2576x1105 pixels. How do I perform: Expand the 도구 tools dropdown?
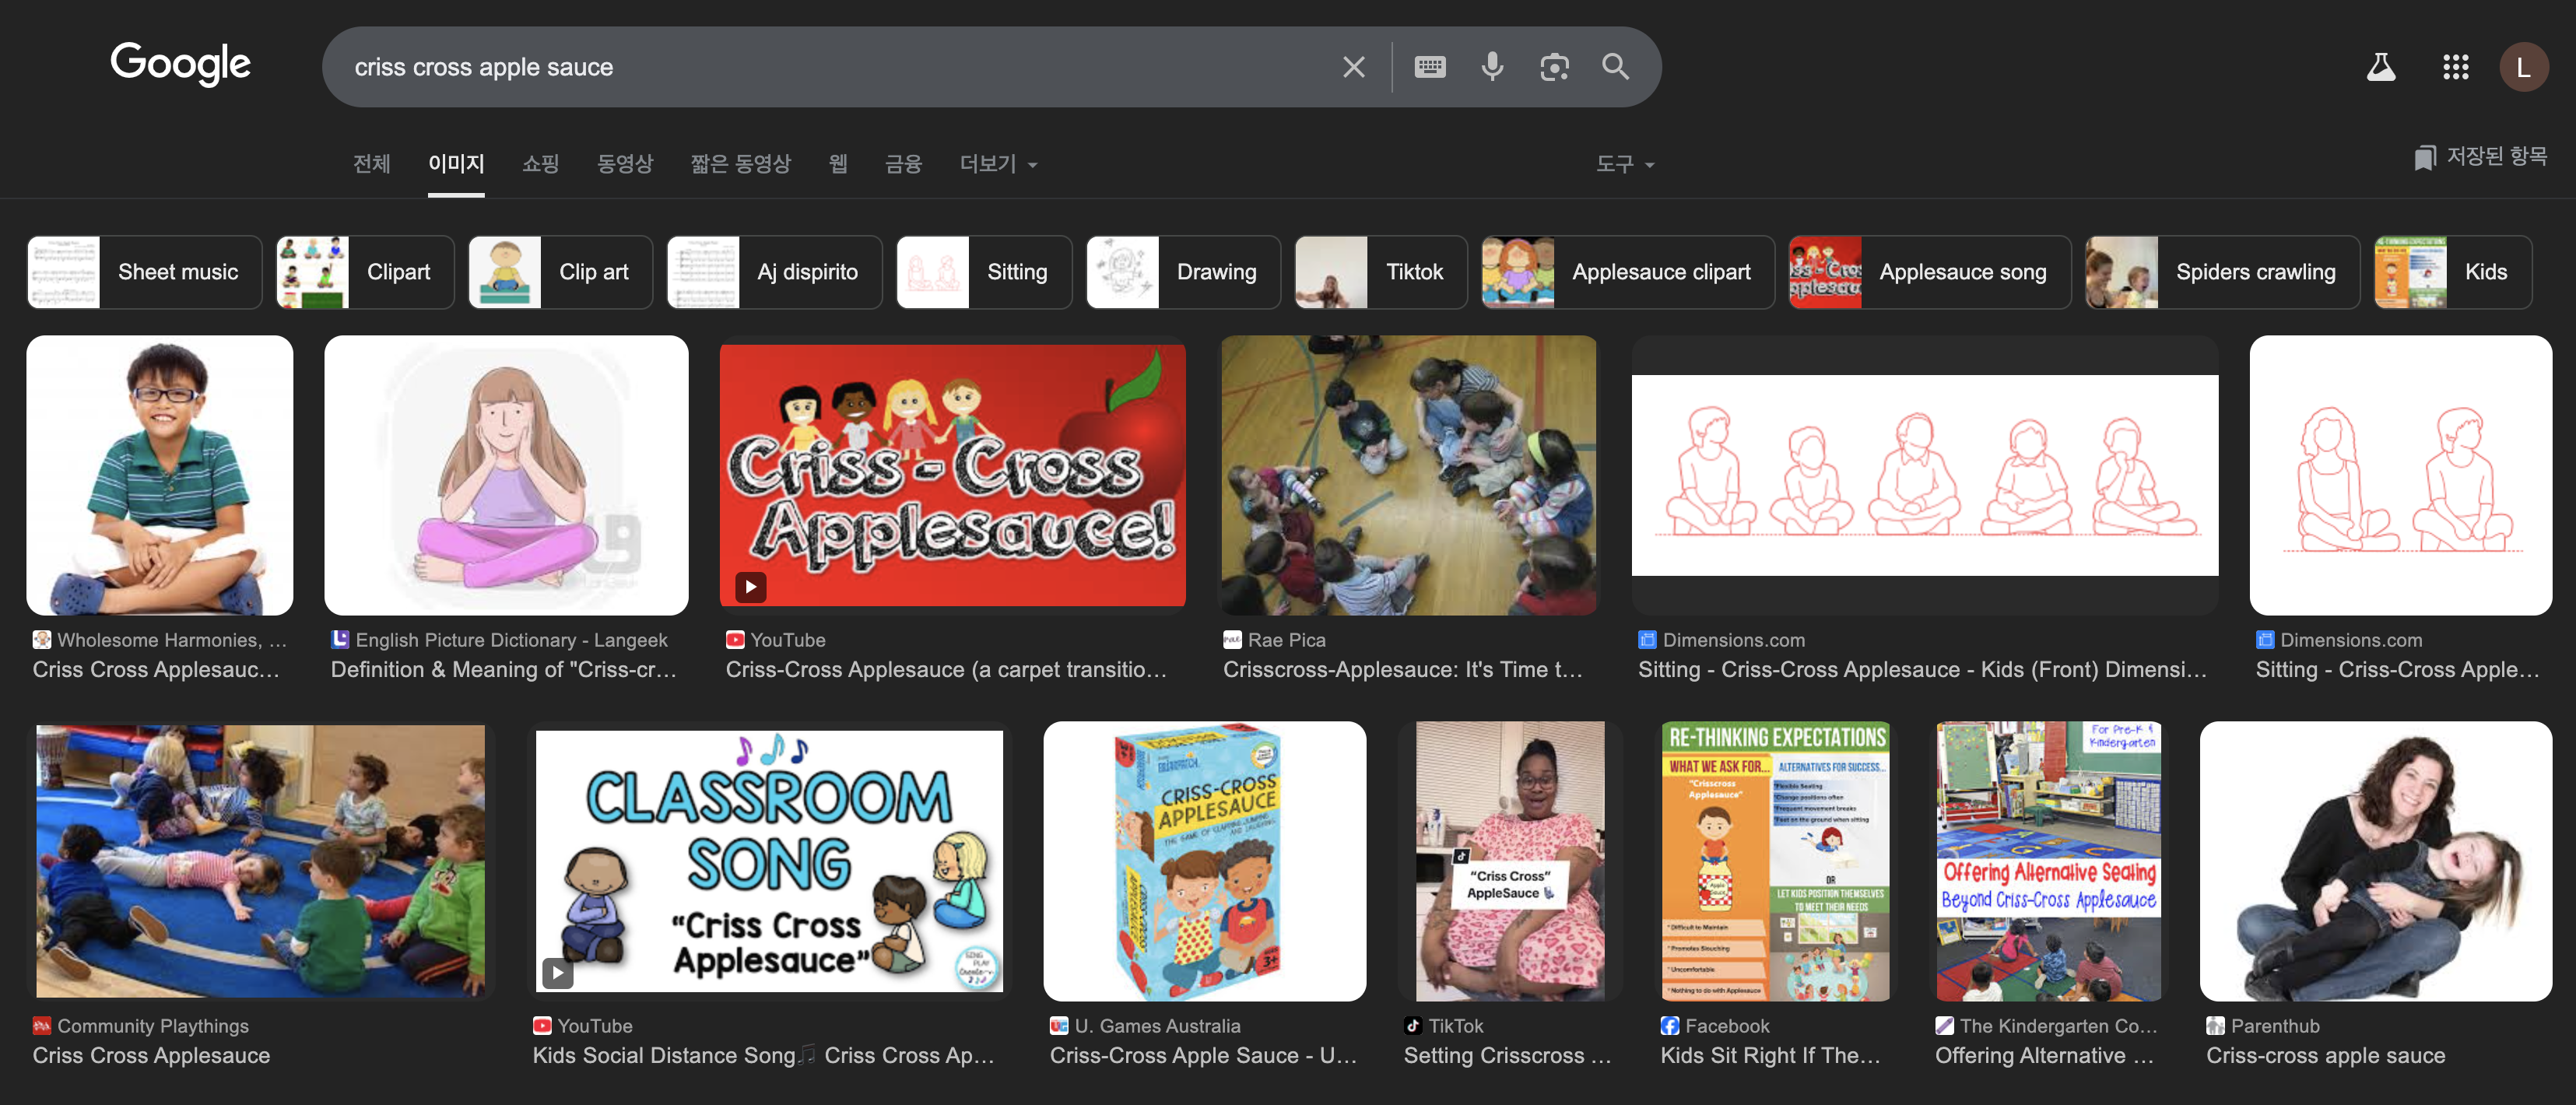tap(1624, 164)
